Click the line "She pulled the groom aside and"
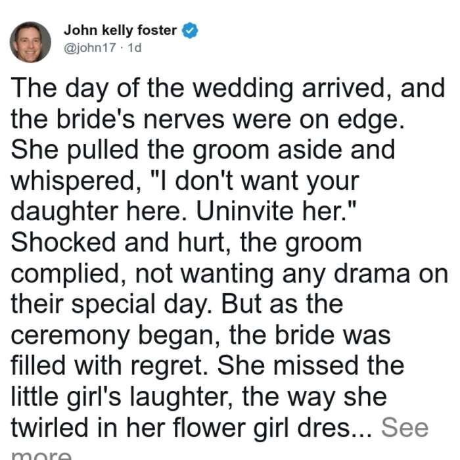 [x=202, y=150]
